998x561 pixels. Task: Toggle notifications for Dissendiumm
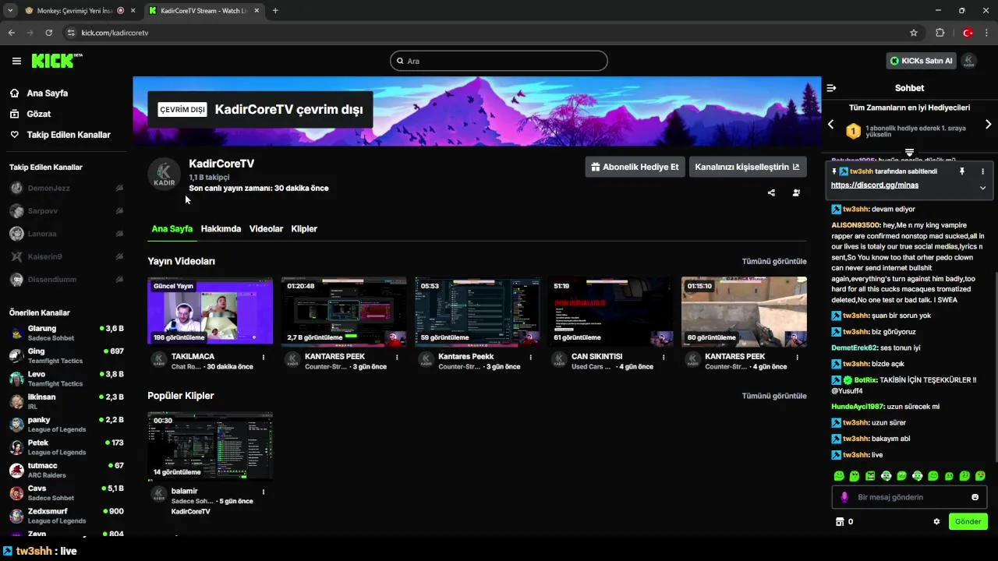119,280
